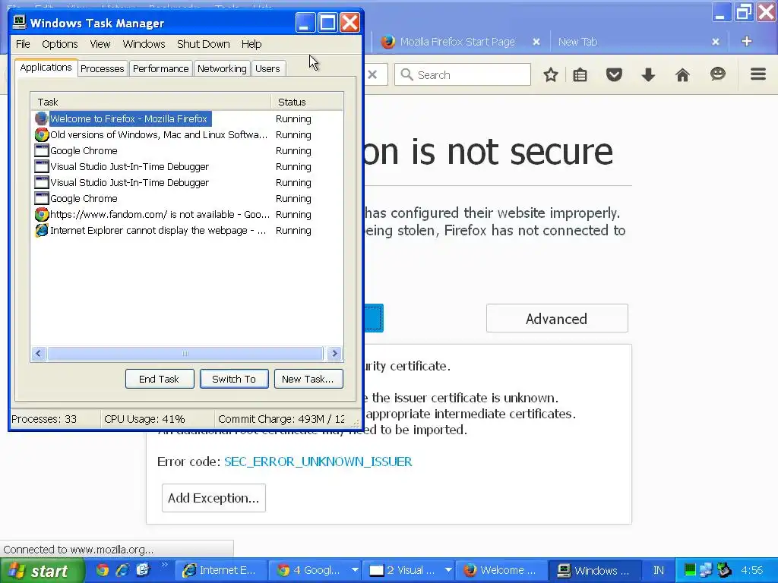Open the Firefox hamburger menu
Image resolution: width=778 pixels, height=583 pixels.
coord(758,74)
